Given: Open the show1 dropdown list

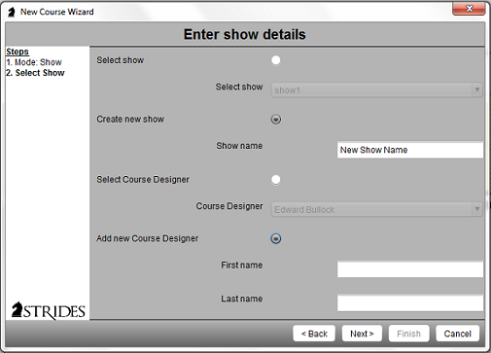Looking at the screenshot, I should [376, 89].
